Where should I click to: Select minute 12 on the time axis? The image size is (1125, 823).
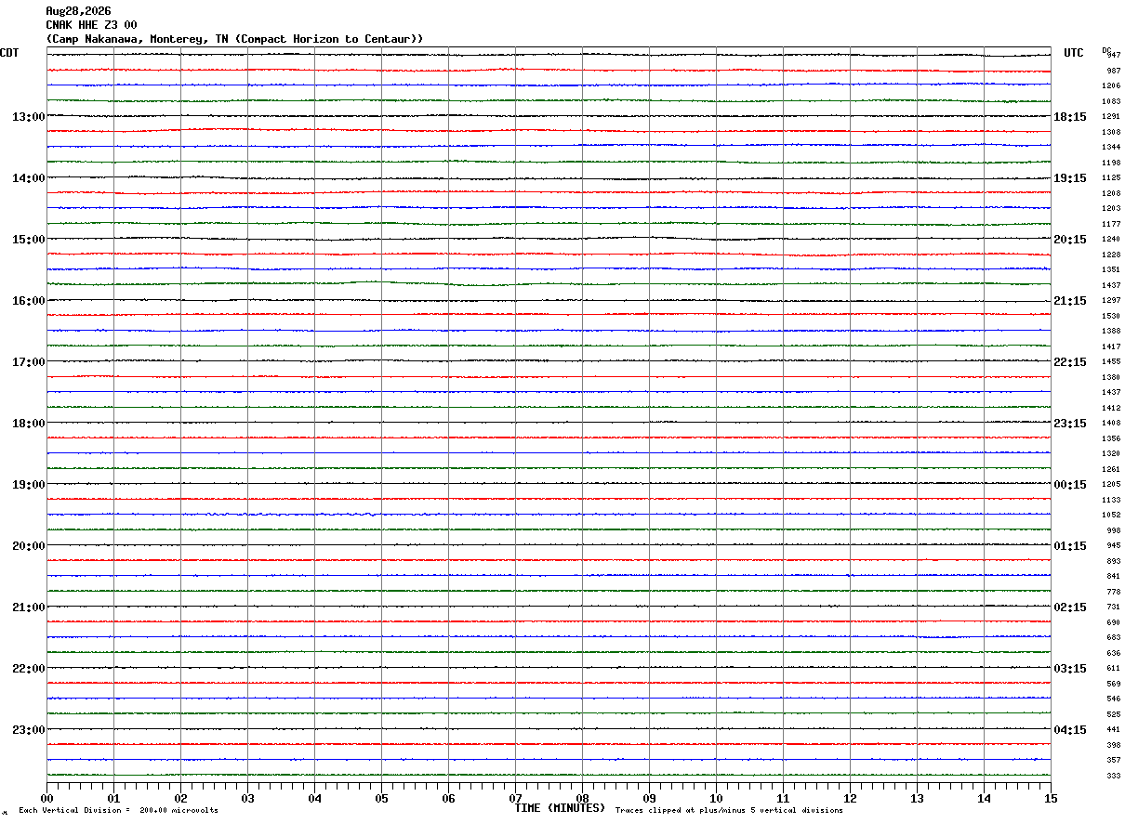tap(851, 798)
